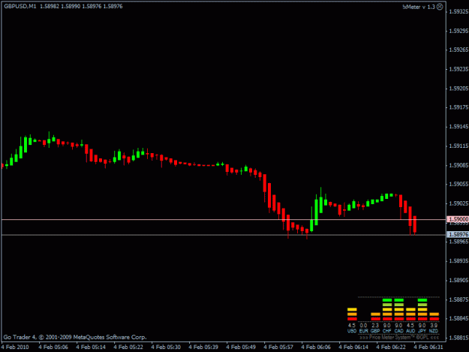The width and height of the screenshot is (469, 352).
Task: Select the 1.59000 pink price label
Action: [x=458, y=219]
